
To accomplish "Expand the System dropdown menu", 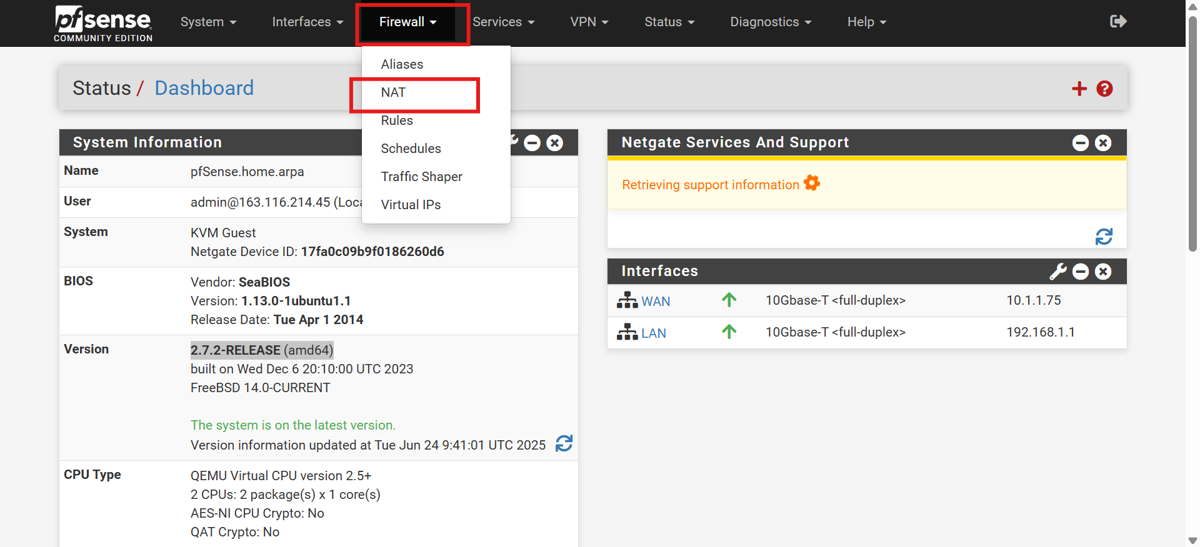I will (208, 22).
